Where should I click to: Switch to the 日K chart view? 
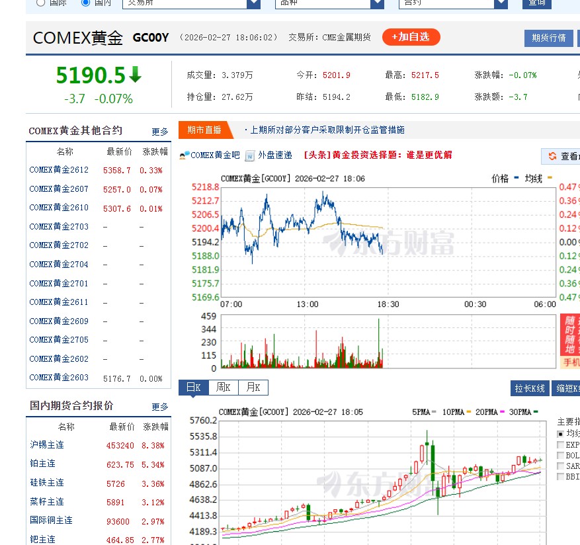click(192, 387)
